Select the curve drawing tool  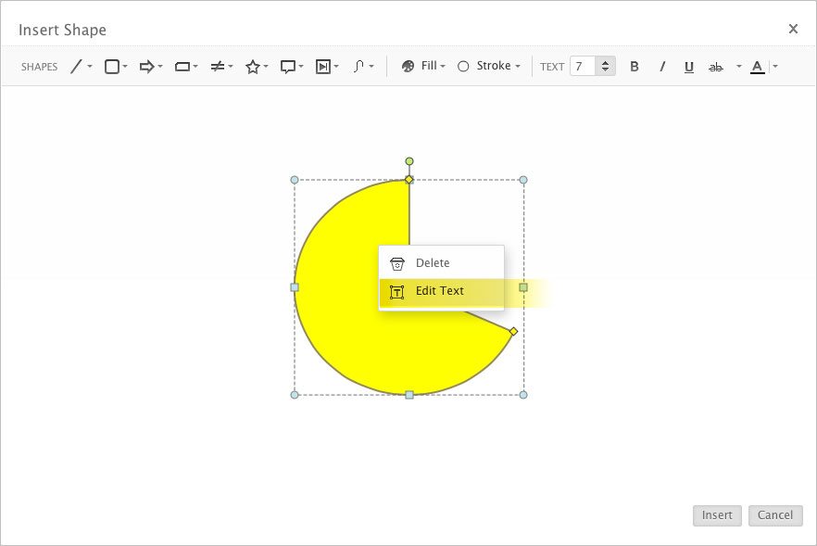coord(359,67)
